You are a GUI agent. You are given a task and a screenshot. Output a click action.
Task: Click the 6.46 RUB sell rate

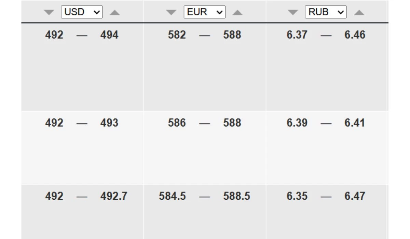point(355,35)
